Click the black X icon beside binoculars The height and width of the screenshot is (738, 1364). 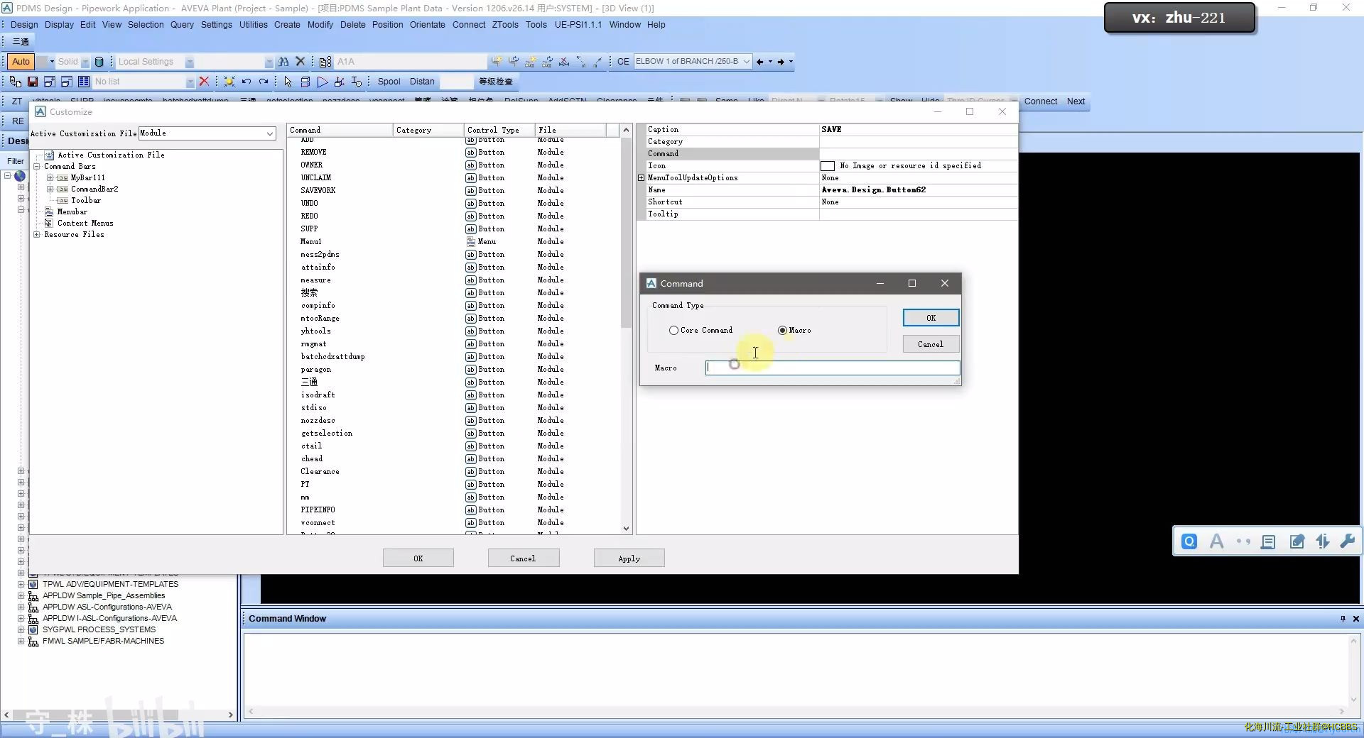pos(300,62)
